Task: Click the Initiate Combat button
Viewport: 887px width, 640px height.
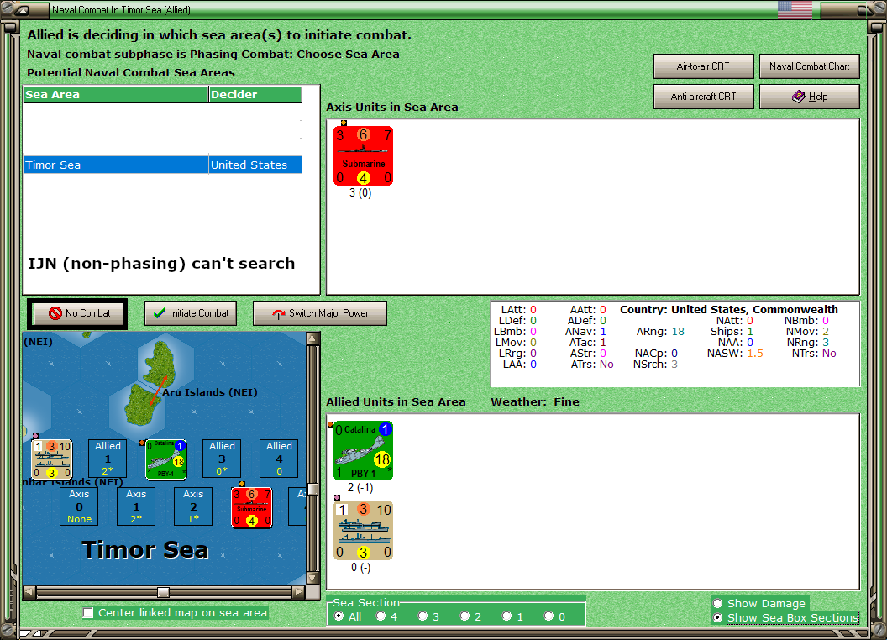Action: pos(191,313)
